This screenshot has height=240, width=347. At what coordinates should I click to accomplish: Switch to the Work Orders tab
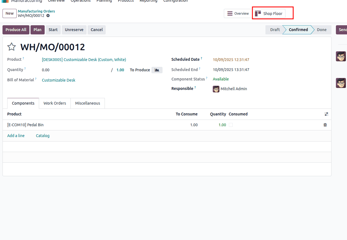(55, 103)
